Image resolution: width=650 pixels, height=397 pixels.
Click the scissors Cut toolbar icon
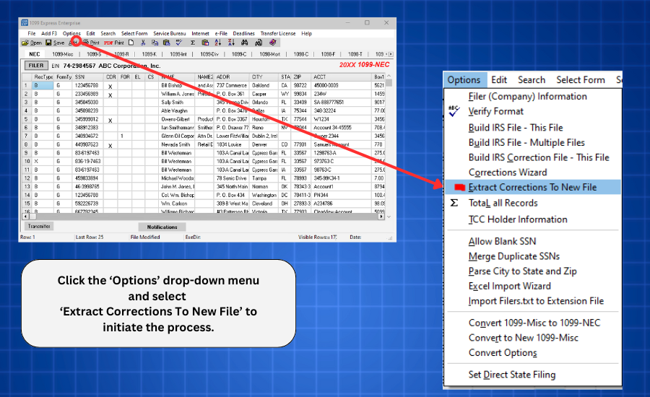[144, 43]
